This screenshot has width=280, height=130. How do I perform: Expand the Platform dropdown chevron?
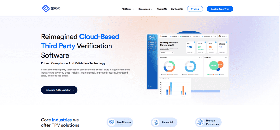coord(133,9)
